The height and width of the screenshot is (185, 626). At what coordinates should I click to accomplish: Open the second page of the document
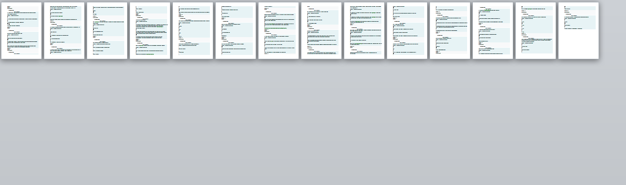coord(64,30)
